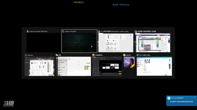This screenshot has height=110, width=197.
Task: Click the orange Douyu streaming companion icon
Action: pyautogui.click(x=93, y=55)
